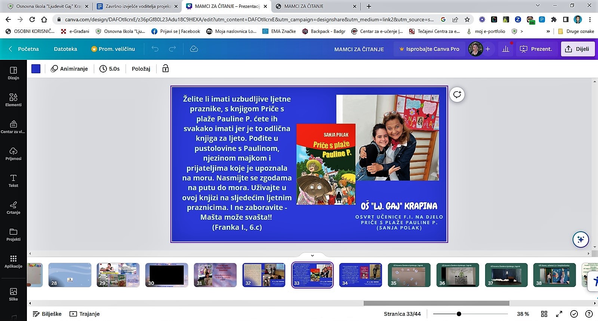The image size is (598, 321).
Task: Open Prijavi se | Facebook bookmark
Action: [x=176, y=31]
